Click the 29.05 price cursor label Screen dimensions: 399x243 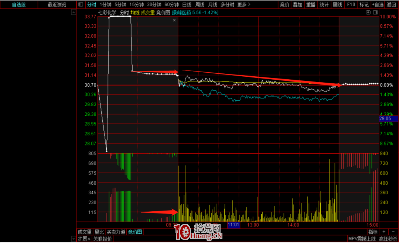click(389, 119)
